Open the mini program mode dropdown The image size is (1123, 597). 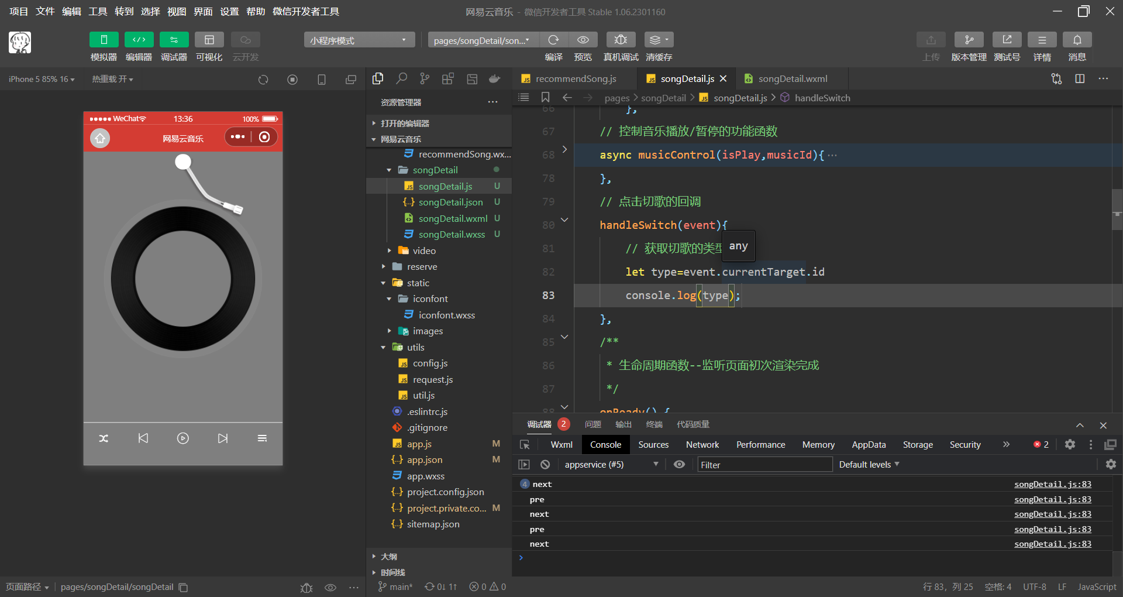pyautogui.click(x=359, y=40)
